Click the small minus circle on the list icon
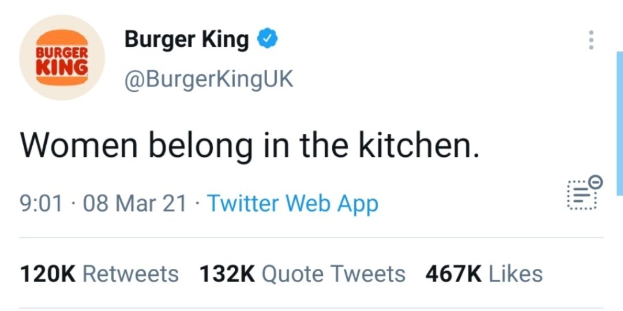 pyautogui.click(x=597, y=183)
